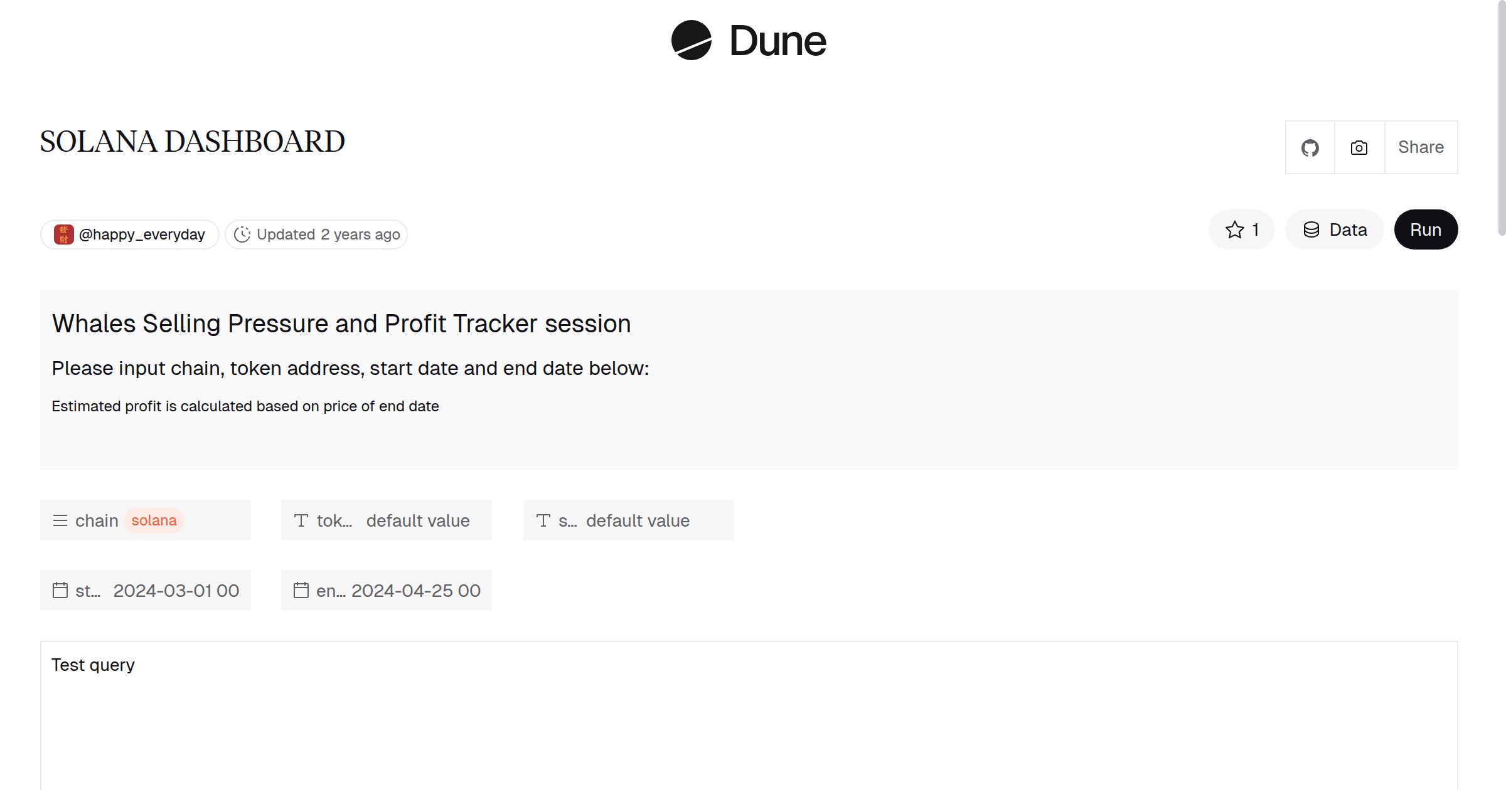1506x790 pixels.
Task: Click the Updated 2 years ago label
Action: 327,234
